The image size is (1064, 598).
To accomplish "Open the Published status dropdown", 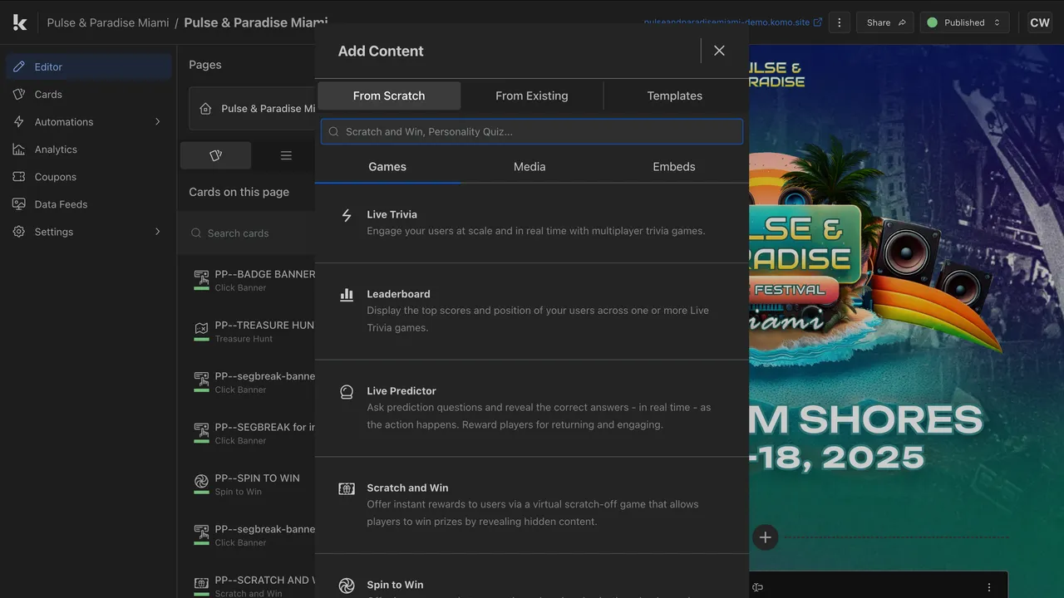I will tap(965, 22).
